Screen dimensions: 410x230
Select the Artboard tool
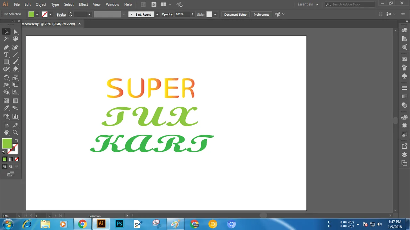(x=6, y=125)
